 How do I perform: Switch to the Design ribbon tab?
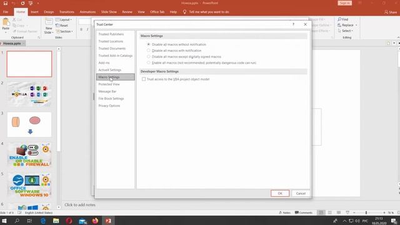[x=49, y=12]
